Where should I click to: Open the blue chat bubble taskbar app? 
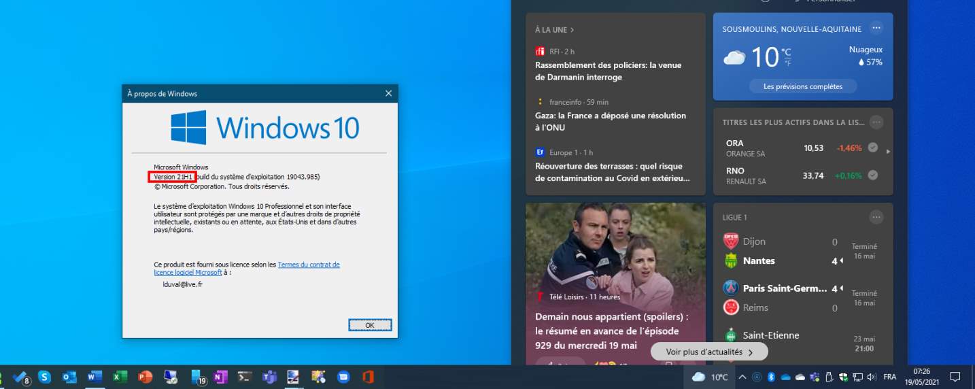tap(343, 377)
